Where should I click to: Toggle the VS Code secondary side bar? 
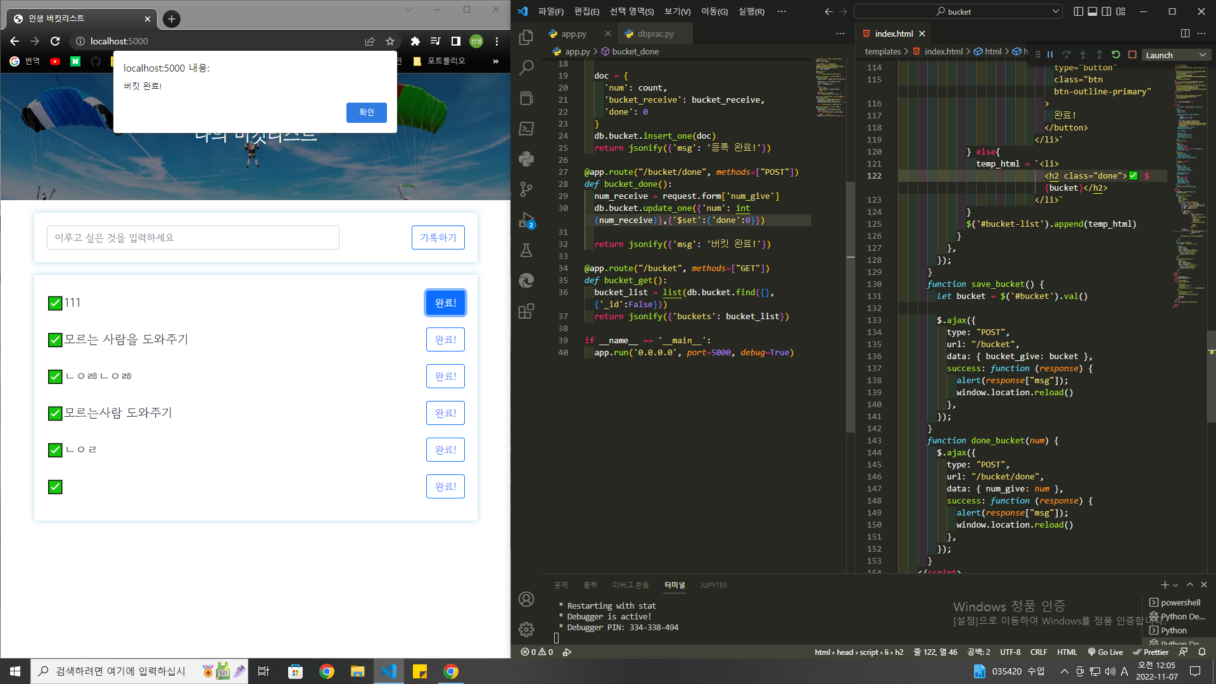[x=1106, y=11]
